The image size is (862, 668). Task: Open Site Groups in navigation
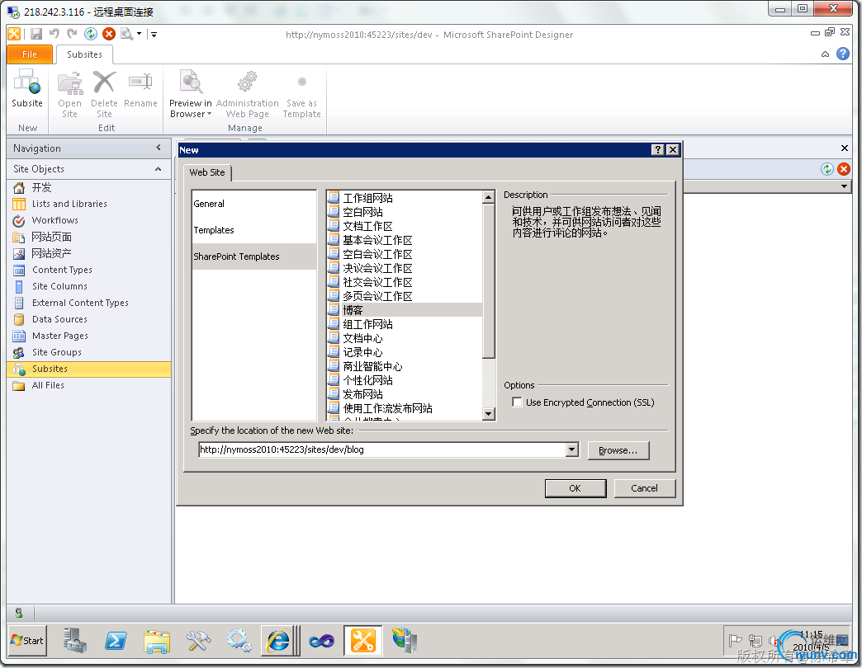89,352
